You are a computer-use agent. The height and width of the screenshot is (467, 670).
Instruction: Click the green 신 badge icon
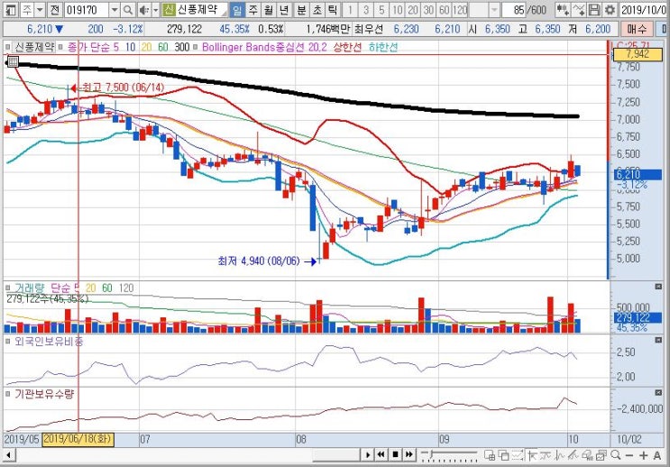point(169,9)
